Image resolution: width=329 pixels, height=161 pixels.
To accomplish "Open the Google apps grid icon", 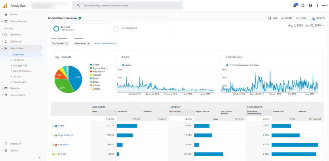I will point(303,6).
